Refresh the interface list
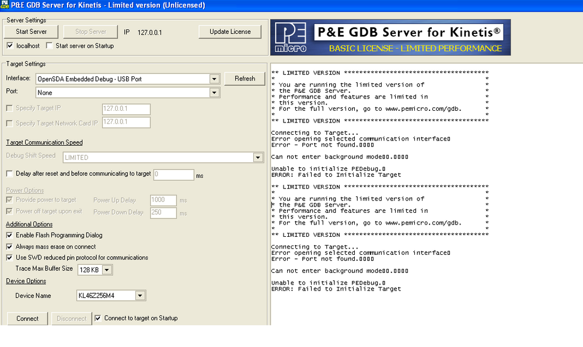The image size is (583, 347). pyautogui.click(x=245, y=79)
